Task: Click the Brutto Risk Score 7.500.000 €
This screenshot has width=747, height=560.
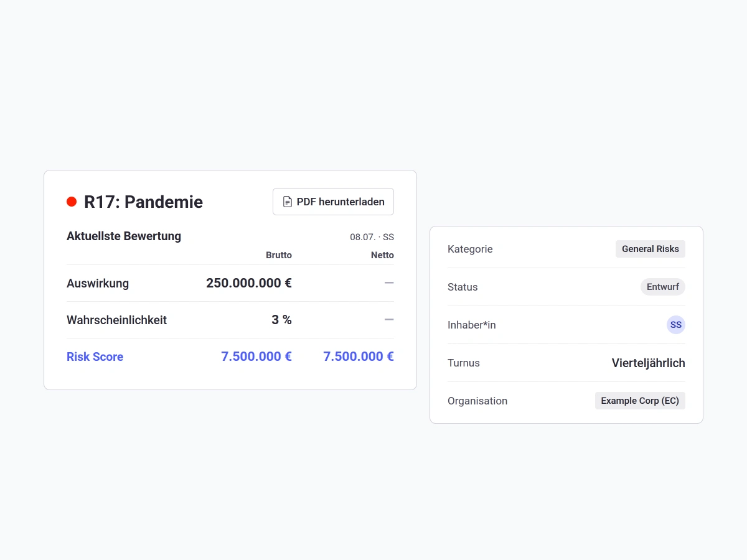Action: pos(256,357)
